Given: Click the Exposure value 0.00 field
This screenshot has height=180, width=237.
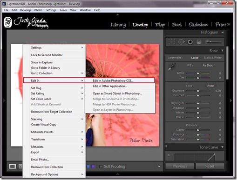Looking at the screenshot, I should coord(218,91).
